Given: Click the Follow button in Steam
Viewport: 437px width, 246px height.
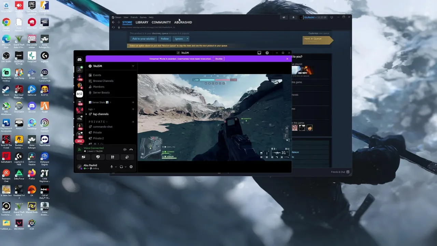Looking at the screenshot, I should 165,39.
